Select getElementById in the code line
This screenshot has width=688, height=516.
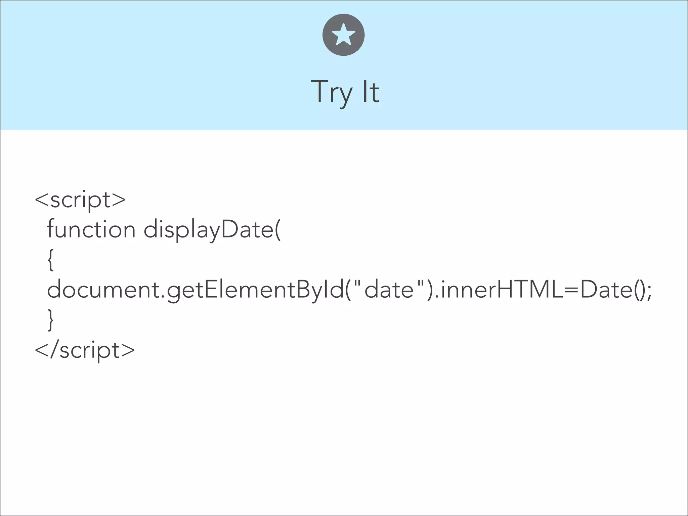(255, 290)
